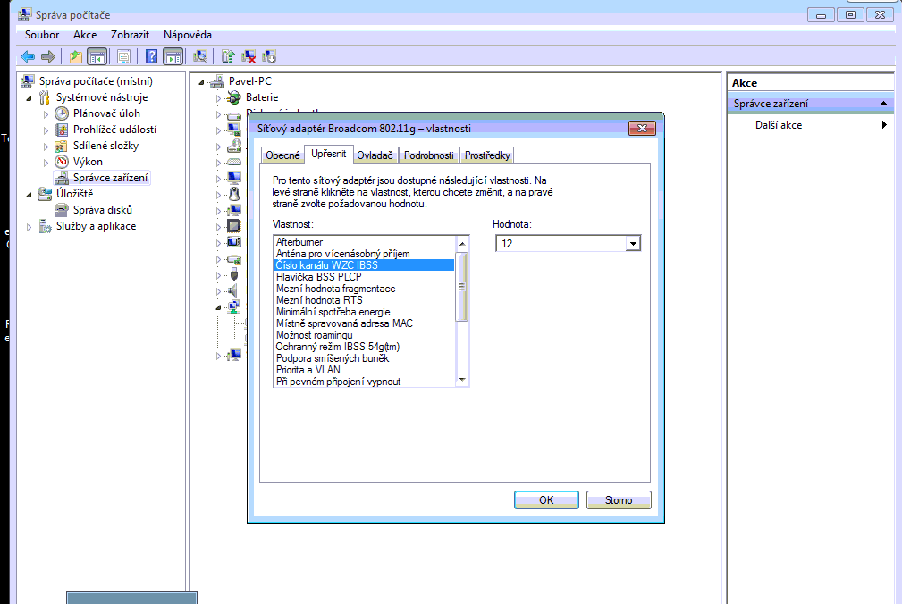Click the Výkon performance icon
Image resolution: width=902 pixels, height=604 pixels.
click(62, 162)
